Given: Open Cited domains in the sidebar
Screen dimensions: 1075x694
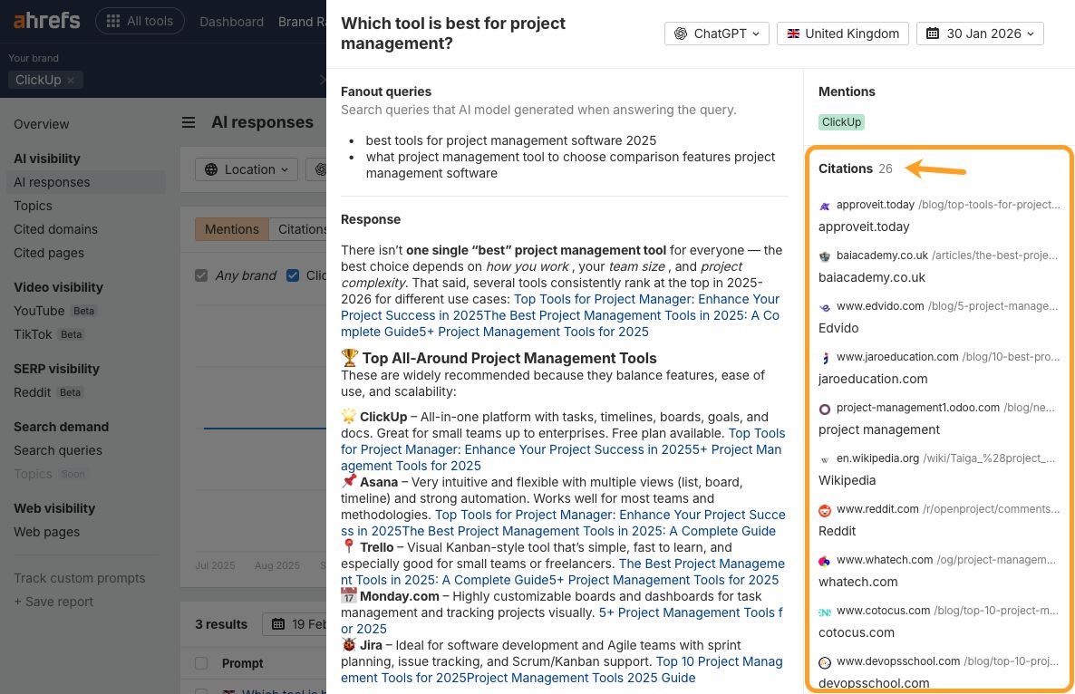Looking at the screenshot, I should point(55,229).
